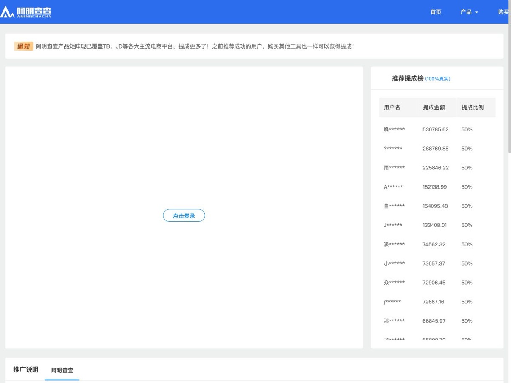Click amount 73657.37

(x=433, y=263)
